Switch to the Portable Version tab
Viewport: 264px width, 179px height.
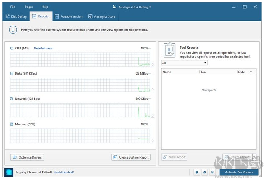pyautogui.click(x=68, y=16)
